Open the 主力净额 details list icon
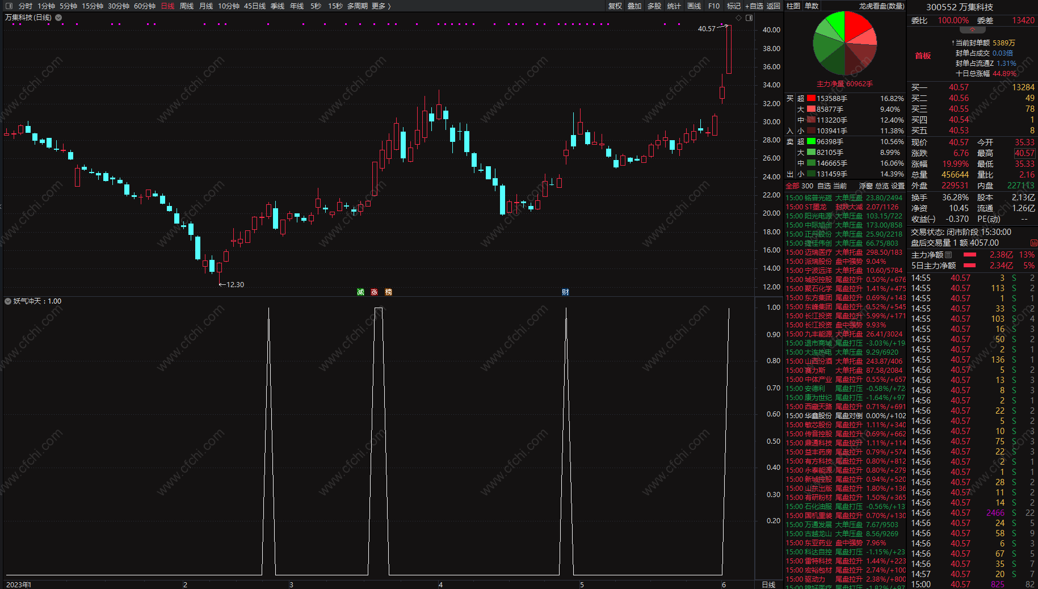 [x=948, y=255]
